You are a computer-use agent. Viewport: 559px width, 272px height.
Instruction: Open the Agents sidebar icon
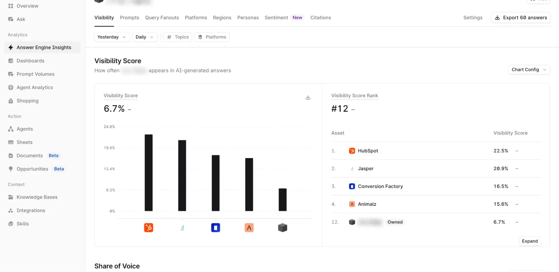11,129
